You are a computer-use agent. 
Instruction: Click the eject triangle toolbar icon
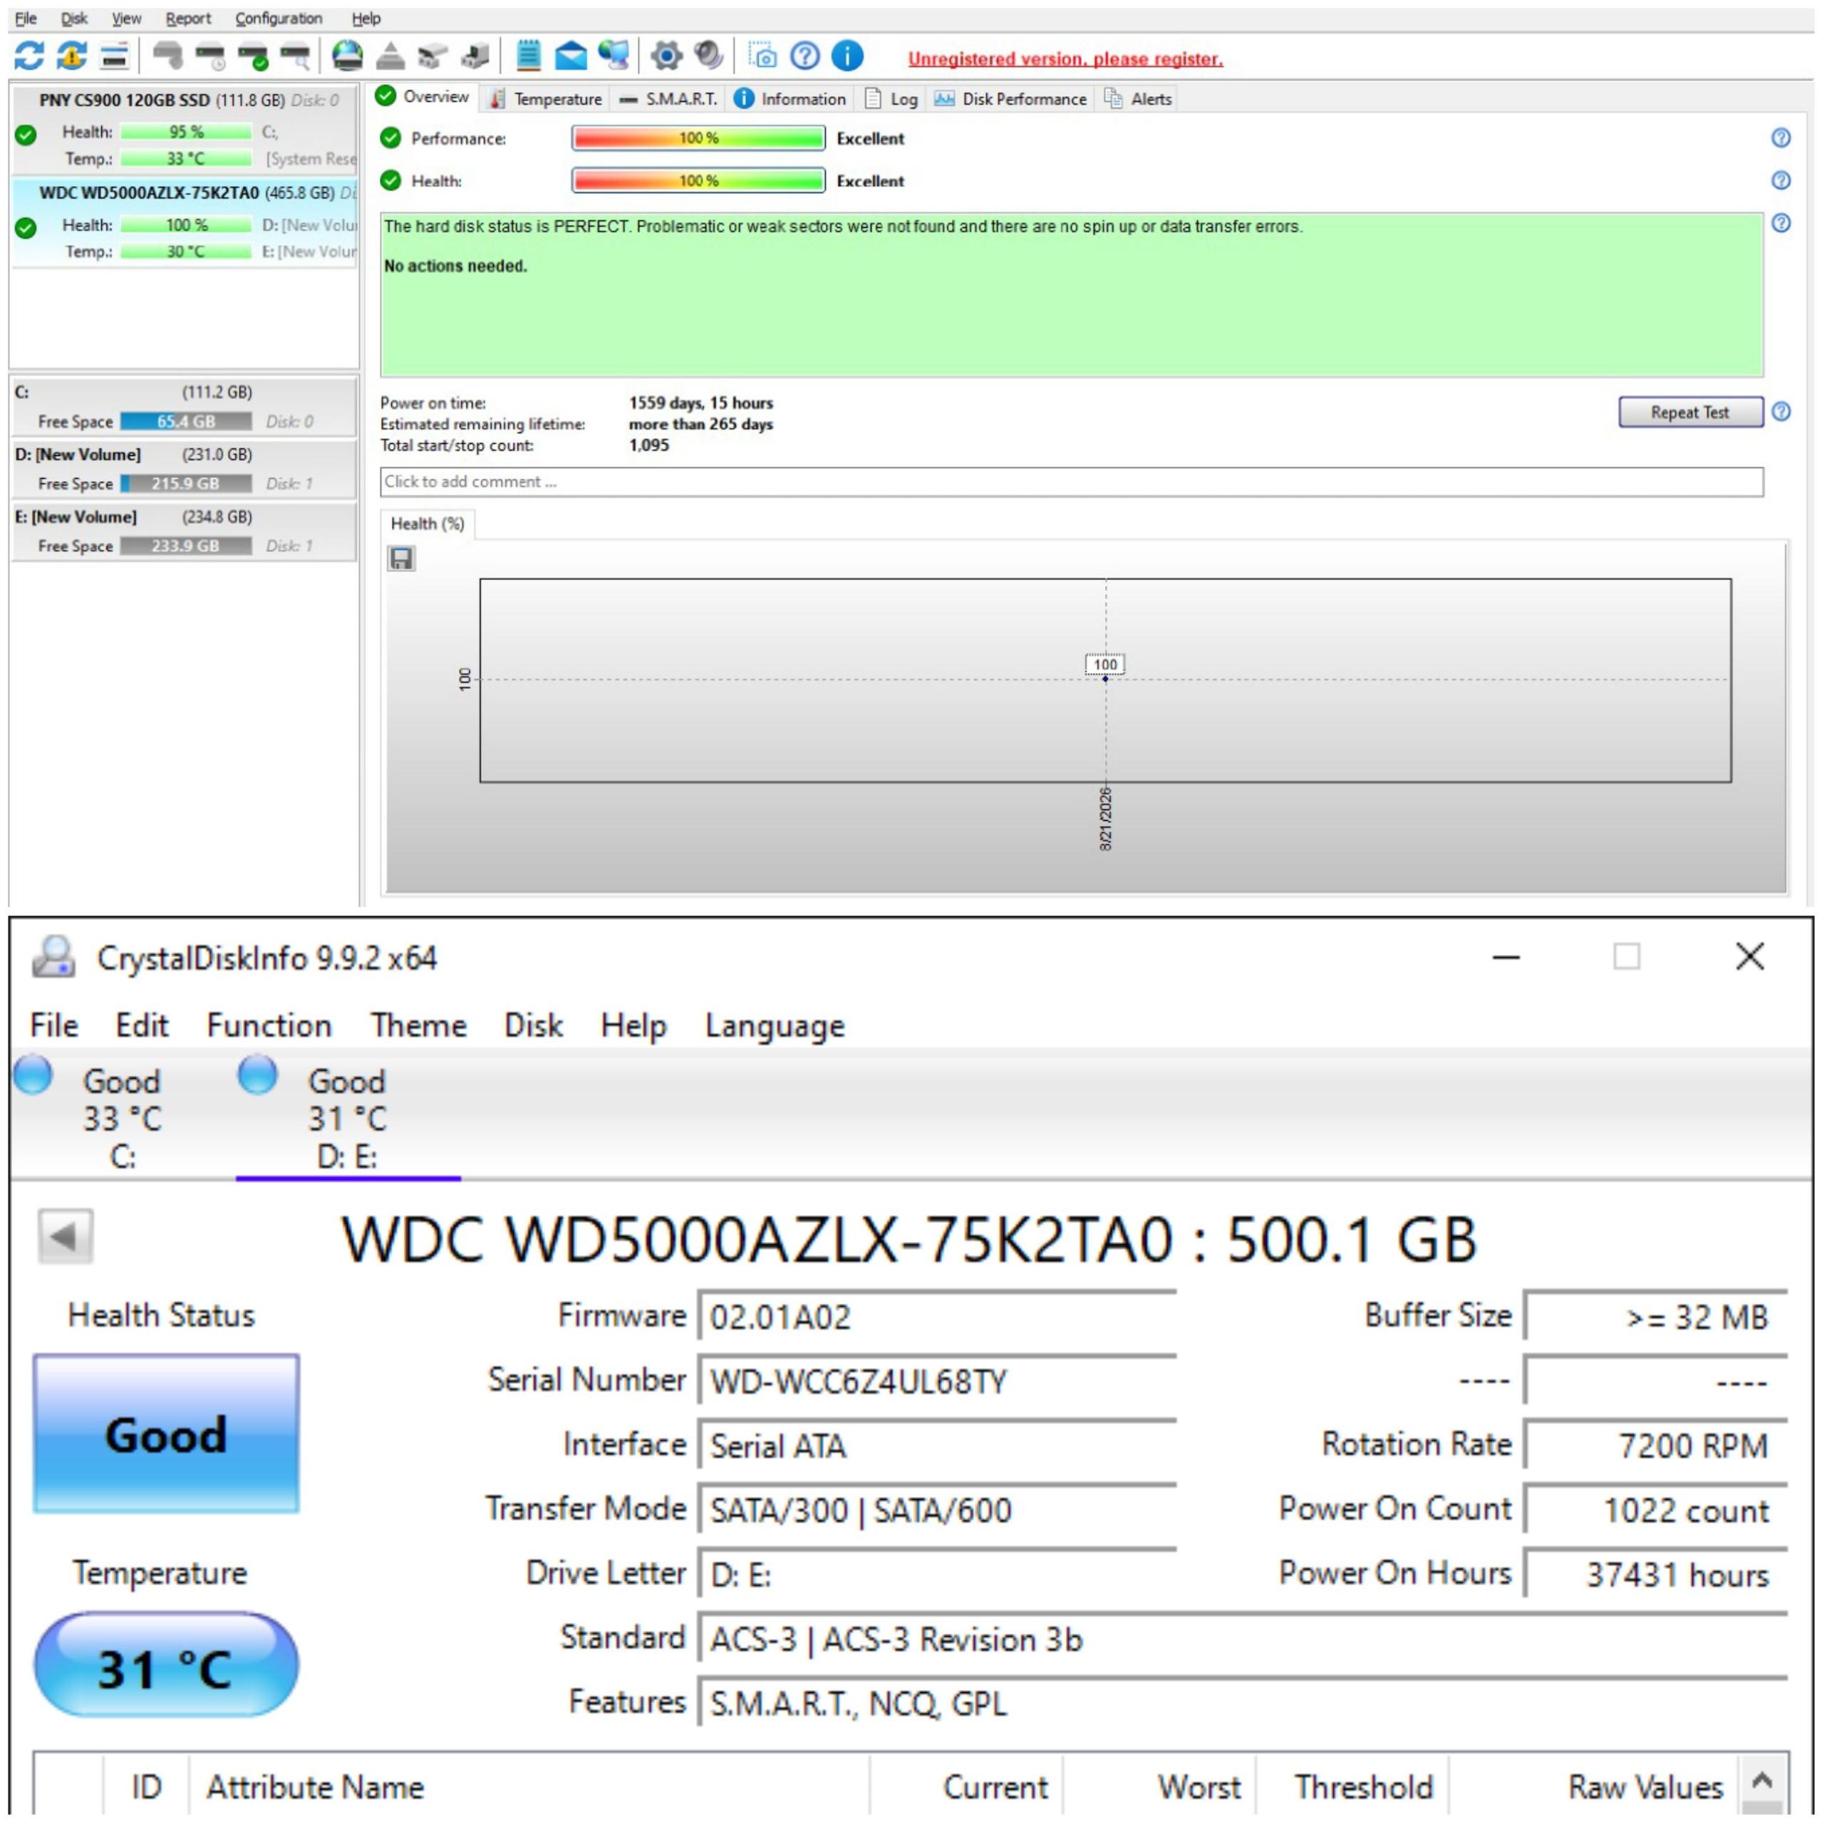click(390, 56)
